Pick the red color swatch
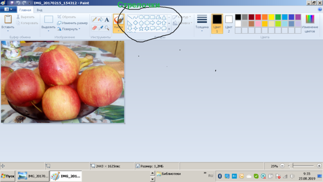 [x=258, y=17]
